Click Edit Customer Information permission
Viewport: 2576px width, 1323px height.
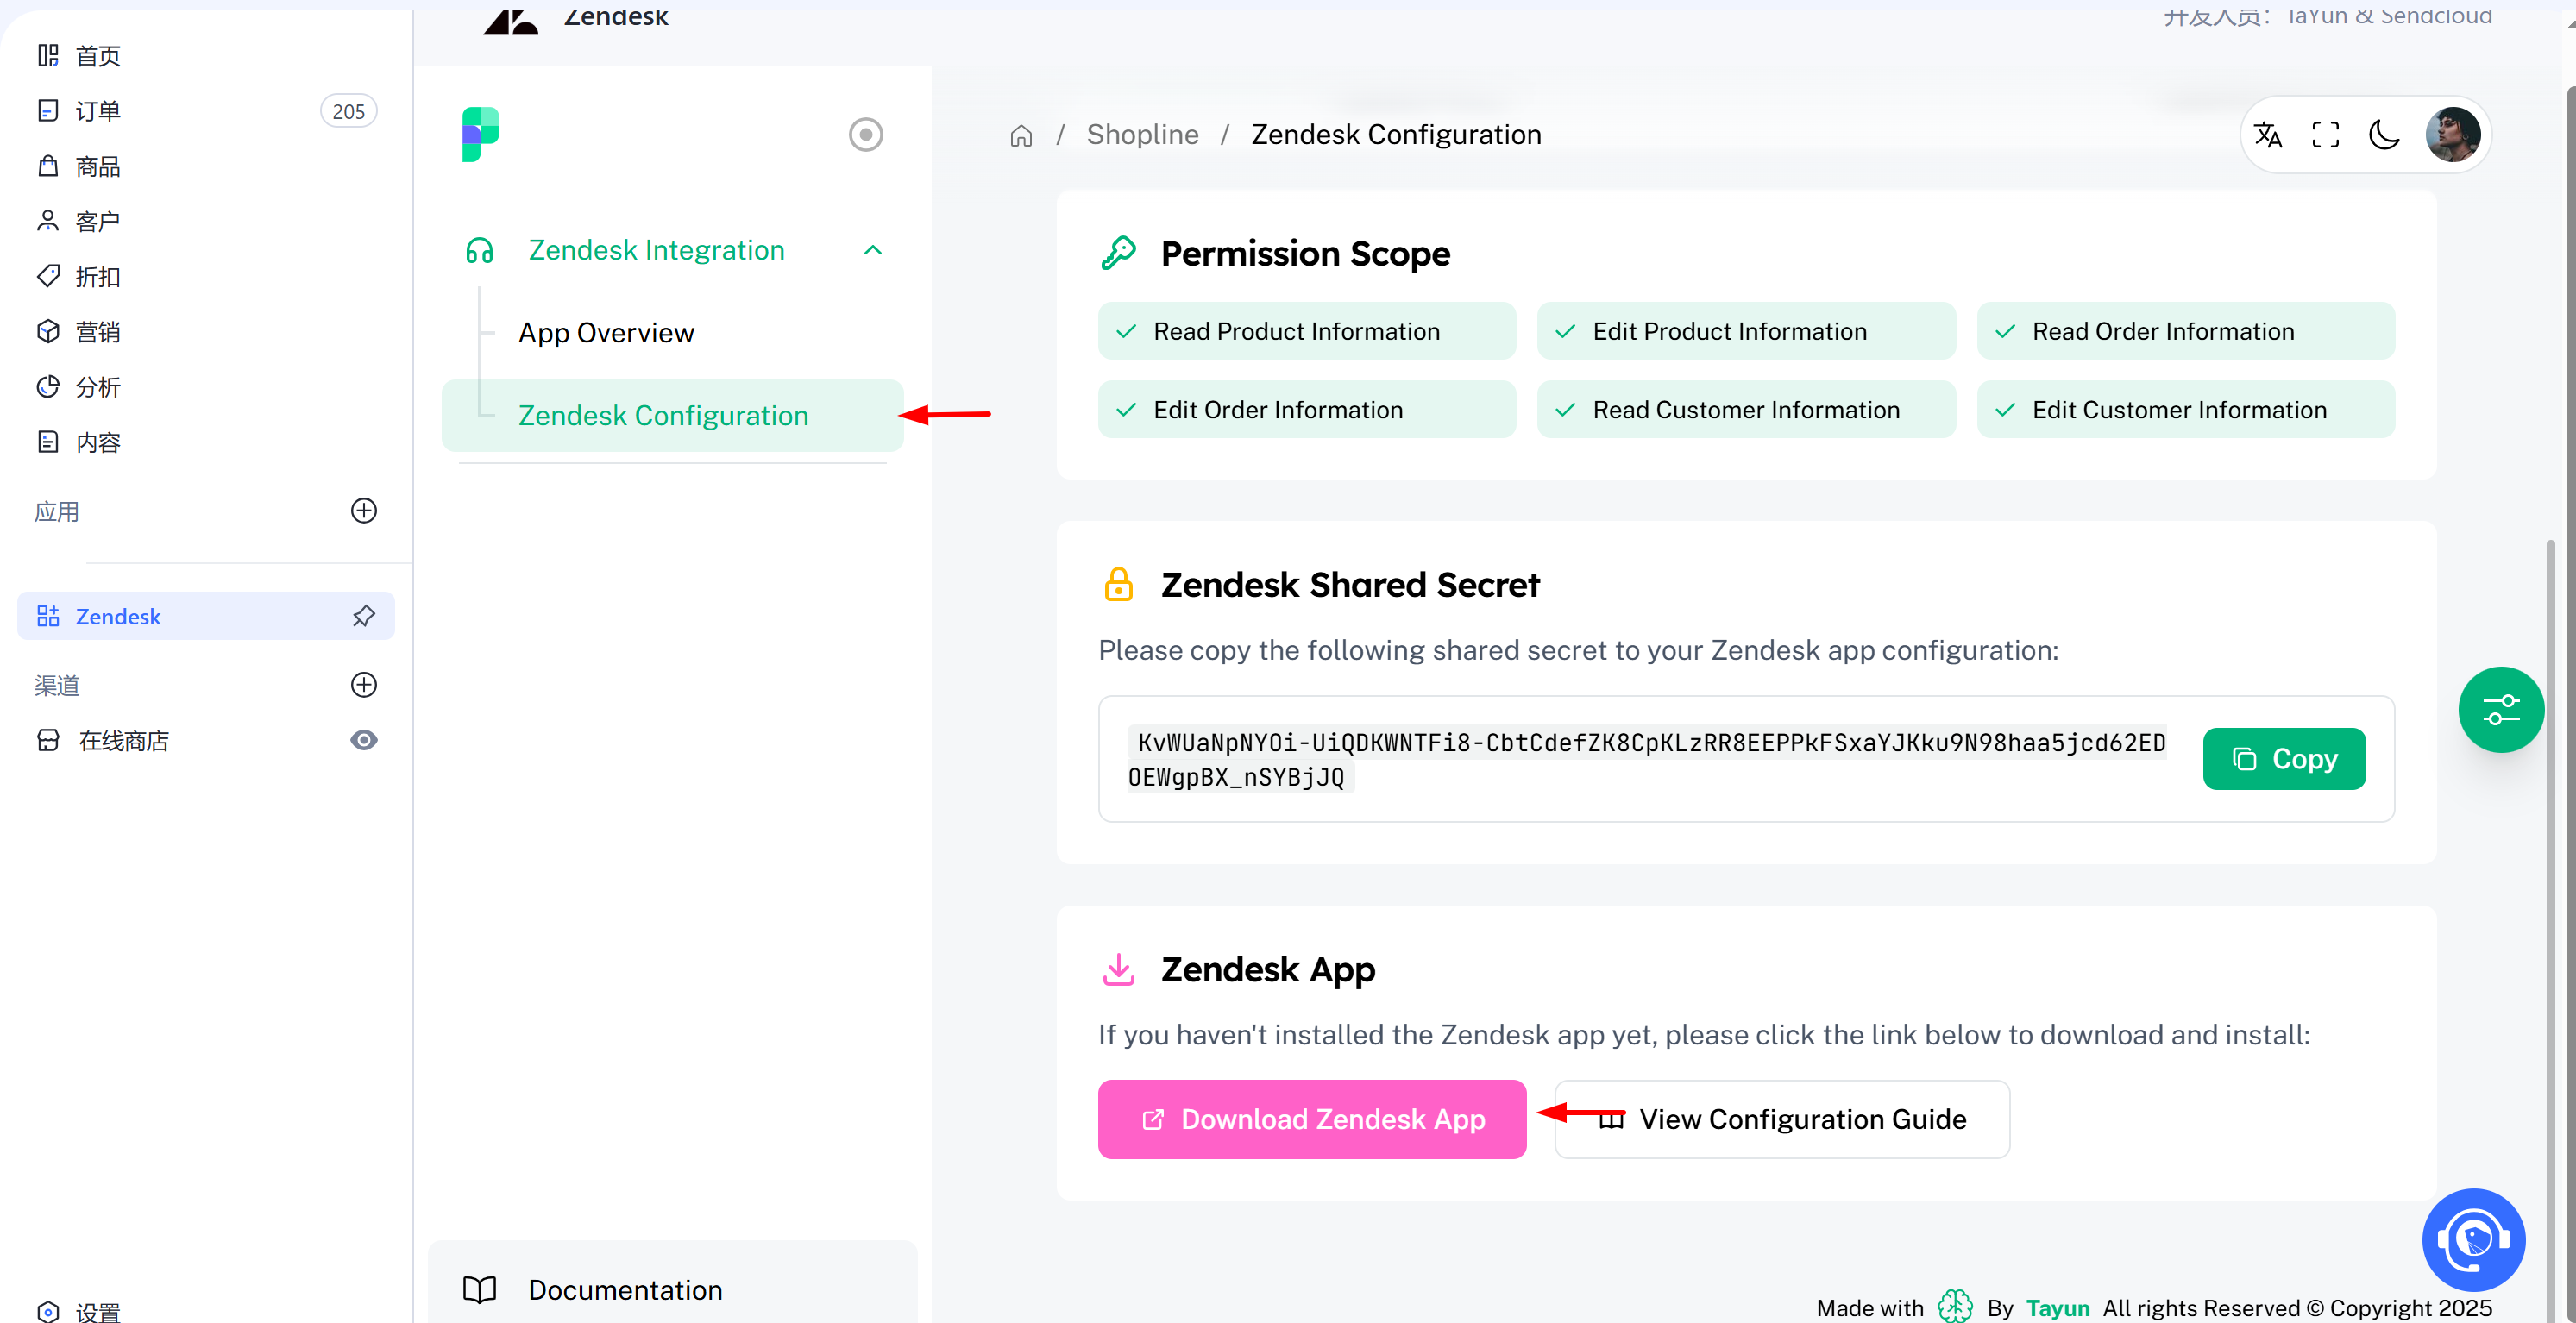[2186, 409]
